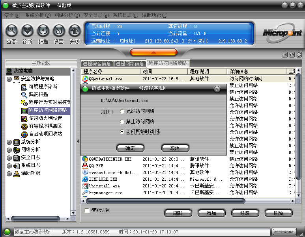Viewport: 305px width, 237px height.
Task: Open the 网络分析(S) menu
Action: click(67, 15)
